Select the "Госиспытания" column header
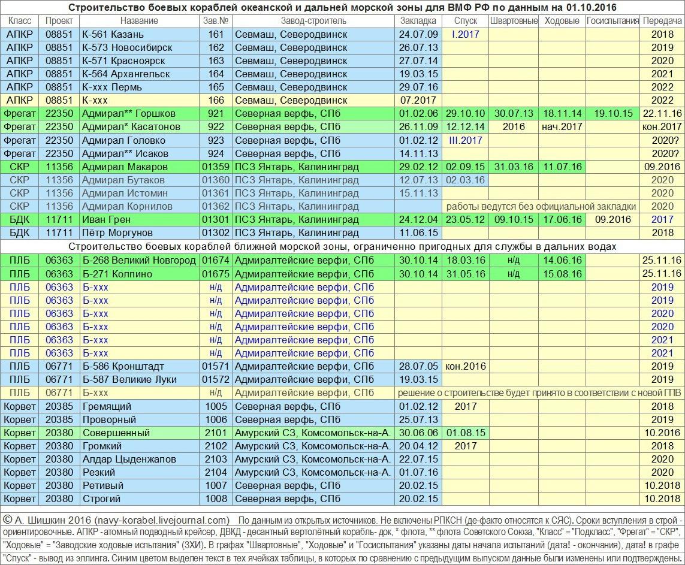This screenshot has width=685, height=565. point(612,21)
